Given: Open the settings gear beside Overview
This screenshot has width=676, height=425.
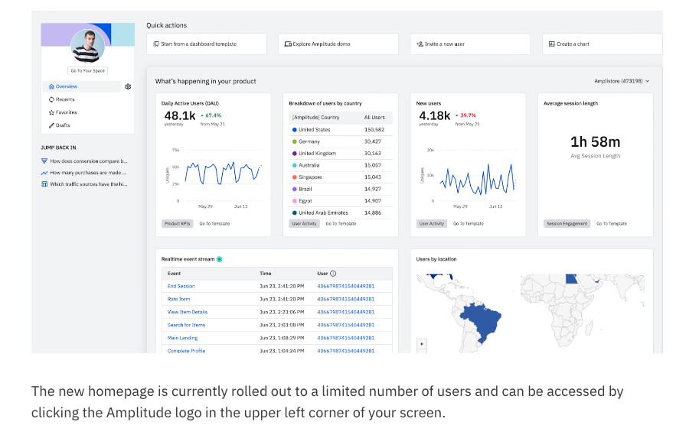Looking at the screenshot, I should 128,86.
